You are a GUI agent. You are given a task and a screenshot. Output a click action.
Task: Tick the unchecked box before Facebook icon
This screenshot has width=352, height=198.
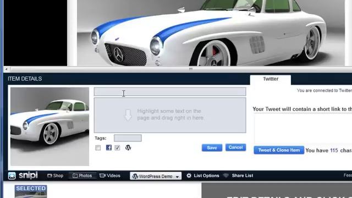(98, 148)
